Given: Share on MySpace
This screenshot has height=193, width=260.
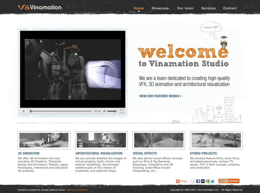Looking at the screenshot, I should pos(203,181).
